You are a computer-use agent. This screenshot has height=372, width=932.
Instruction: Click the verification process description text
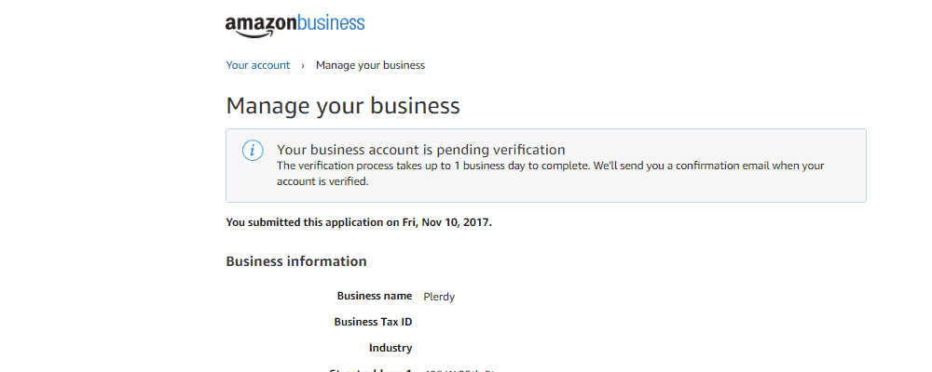tap(551, 173)
